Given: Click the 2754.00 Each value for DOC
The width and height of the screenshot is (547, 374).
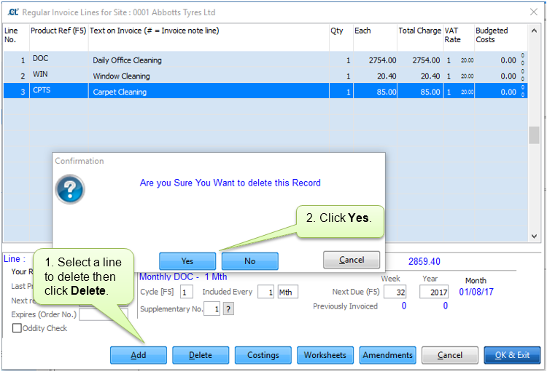Looking at the screenshot, I should click(382, 60).
